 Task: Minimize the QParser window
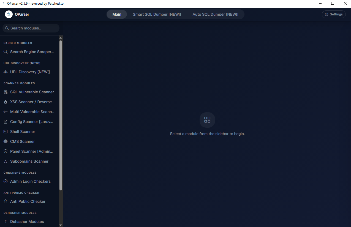pos(320,4)
